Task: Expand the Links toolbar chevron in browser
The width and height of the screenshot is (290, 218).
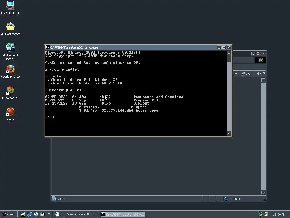Action: click(264, 73)
